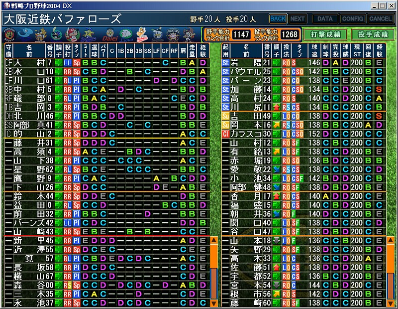
Task: Click 岡本's orange diagonal condition arrow
Action: (277, 125)
